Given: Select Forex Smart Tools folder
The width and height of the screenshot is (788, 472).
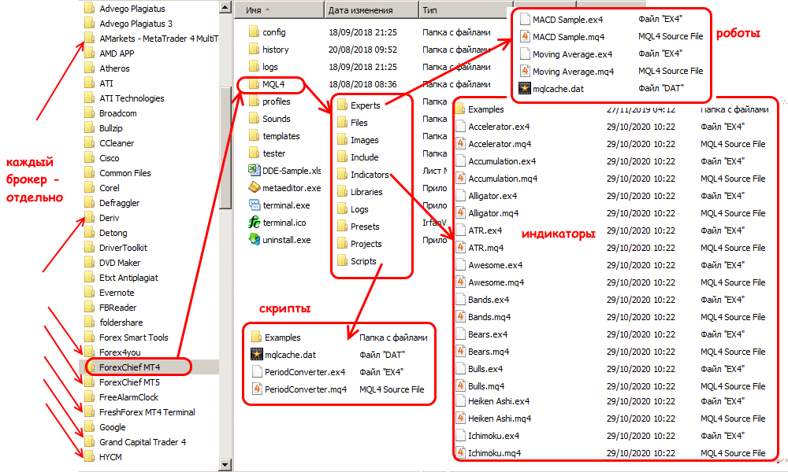Looking at the screenshot, I should pyautogui.click(x=133, y=337).
